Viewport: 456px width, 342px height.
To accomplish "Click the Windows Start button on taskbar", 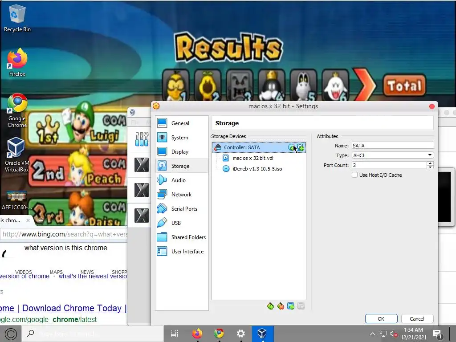I will tap(11, 334).
